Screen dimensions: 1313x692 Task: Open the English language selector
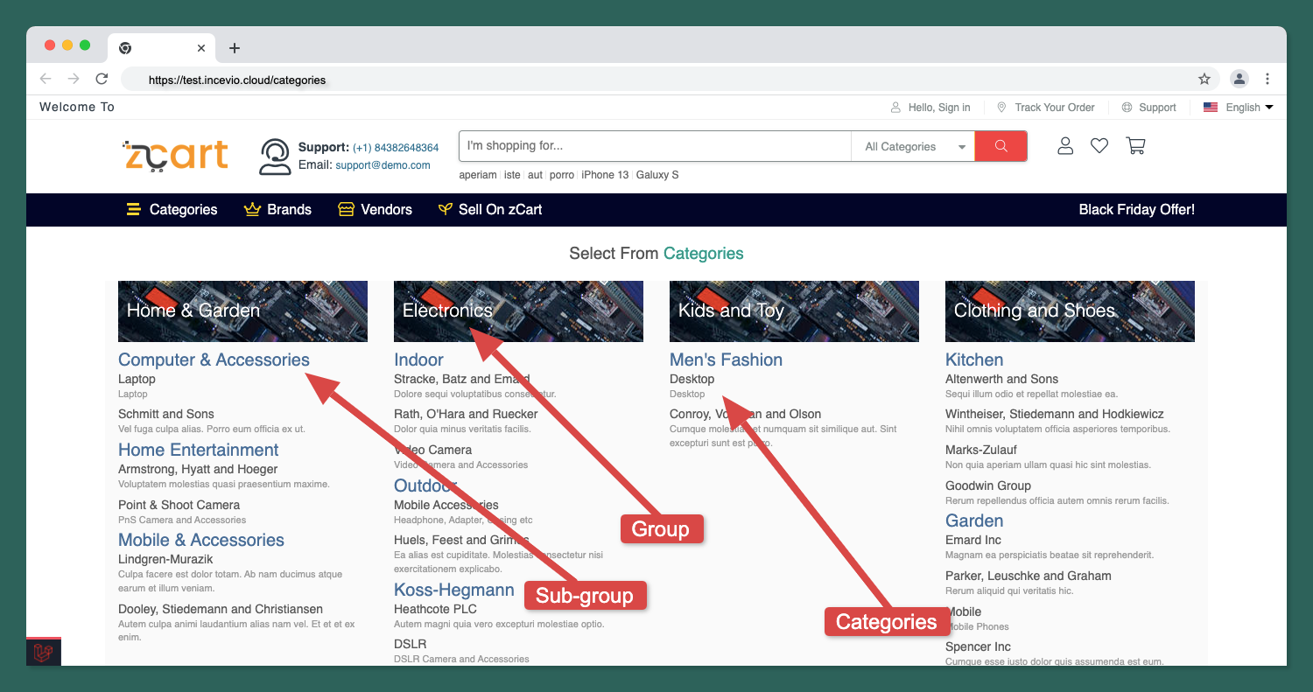coord(1239,108)
